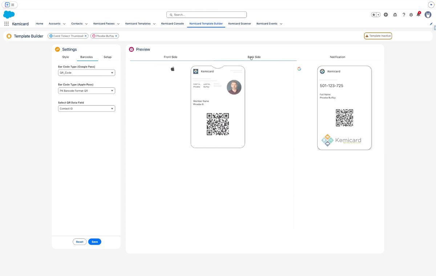The image size is (436, 276).
Task: Open the Accounts tab
Action: pos(54,24)
